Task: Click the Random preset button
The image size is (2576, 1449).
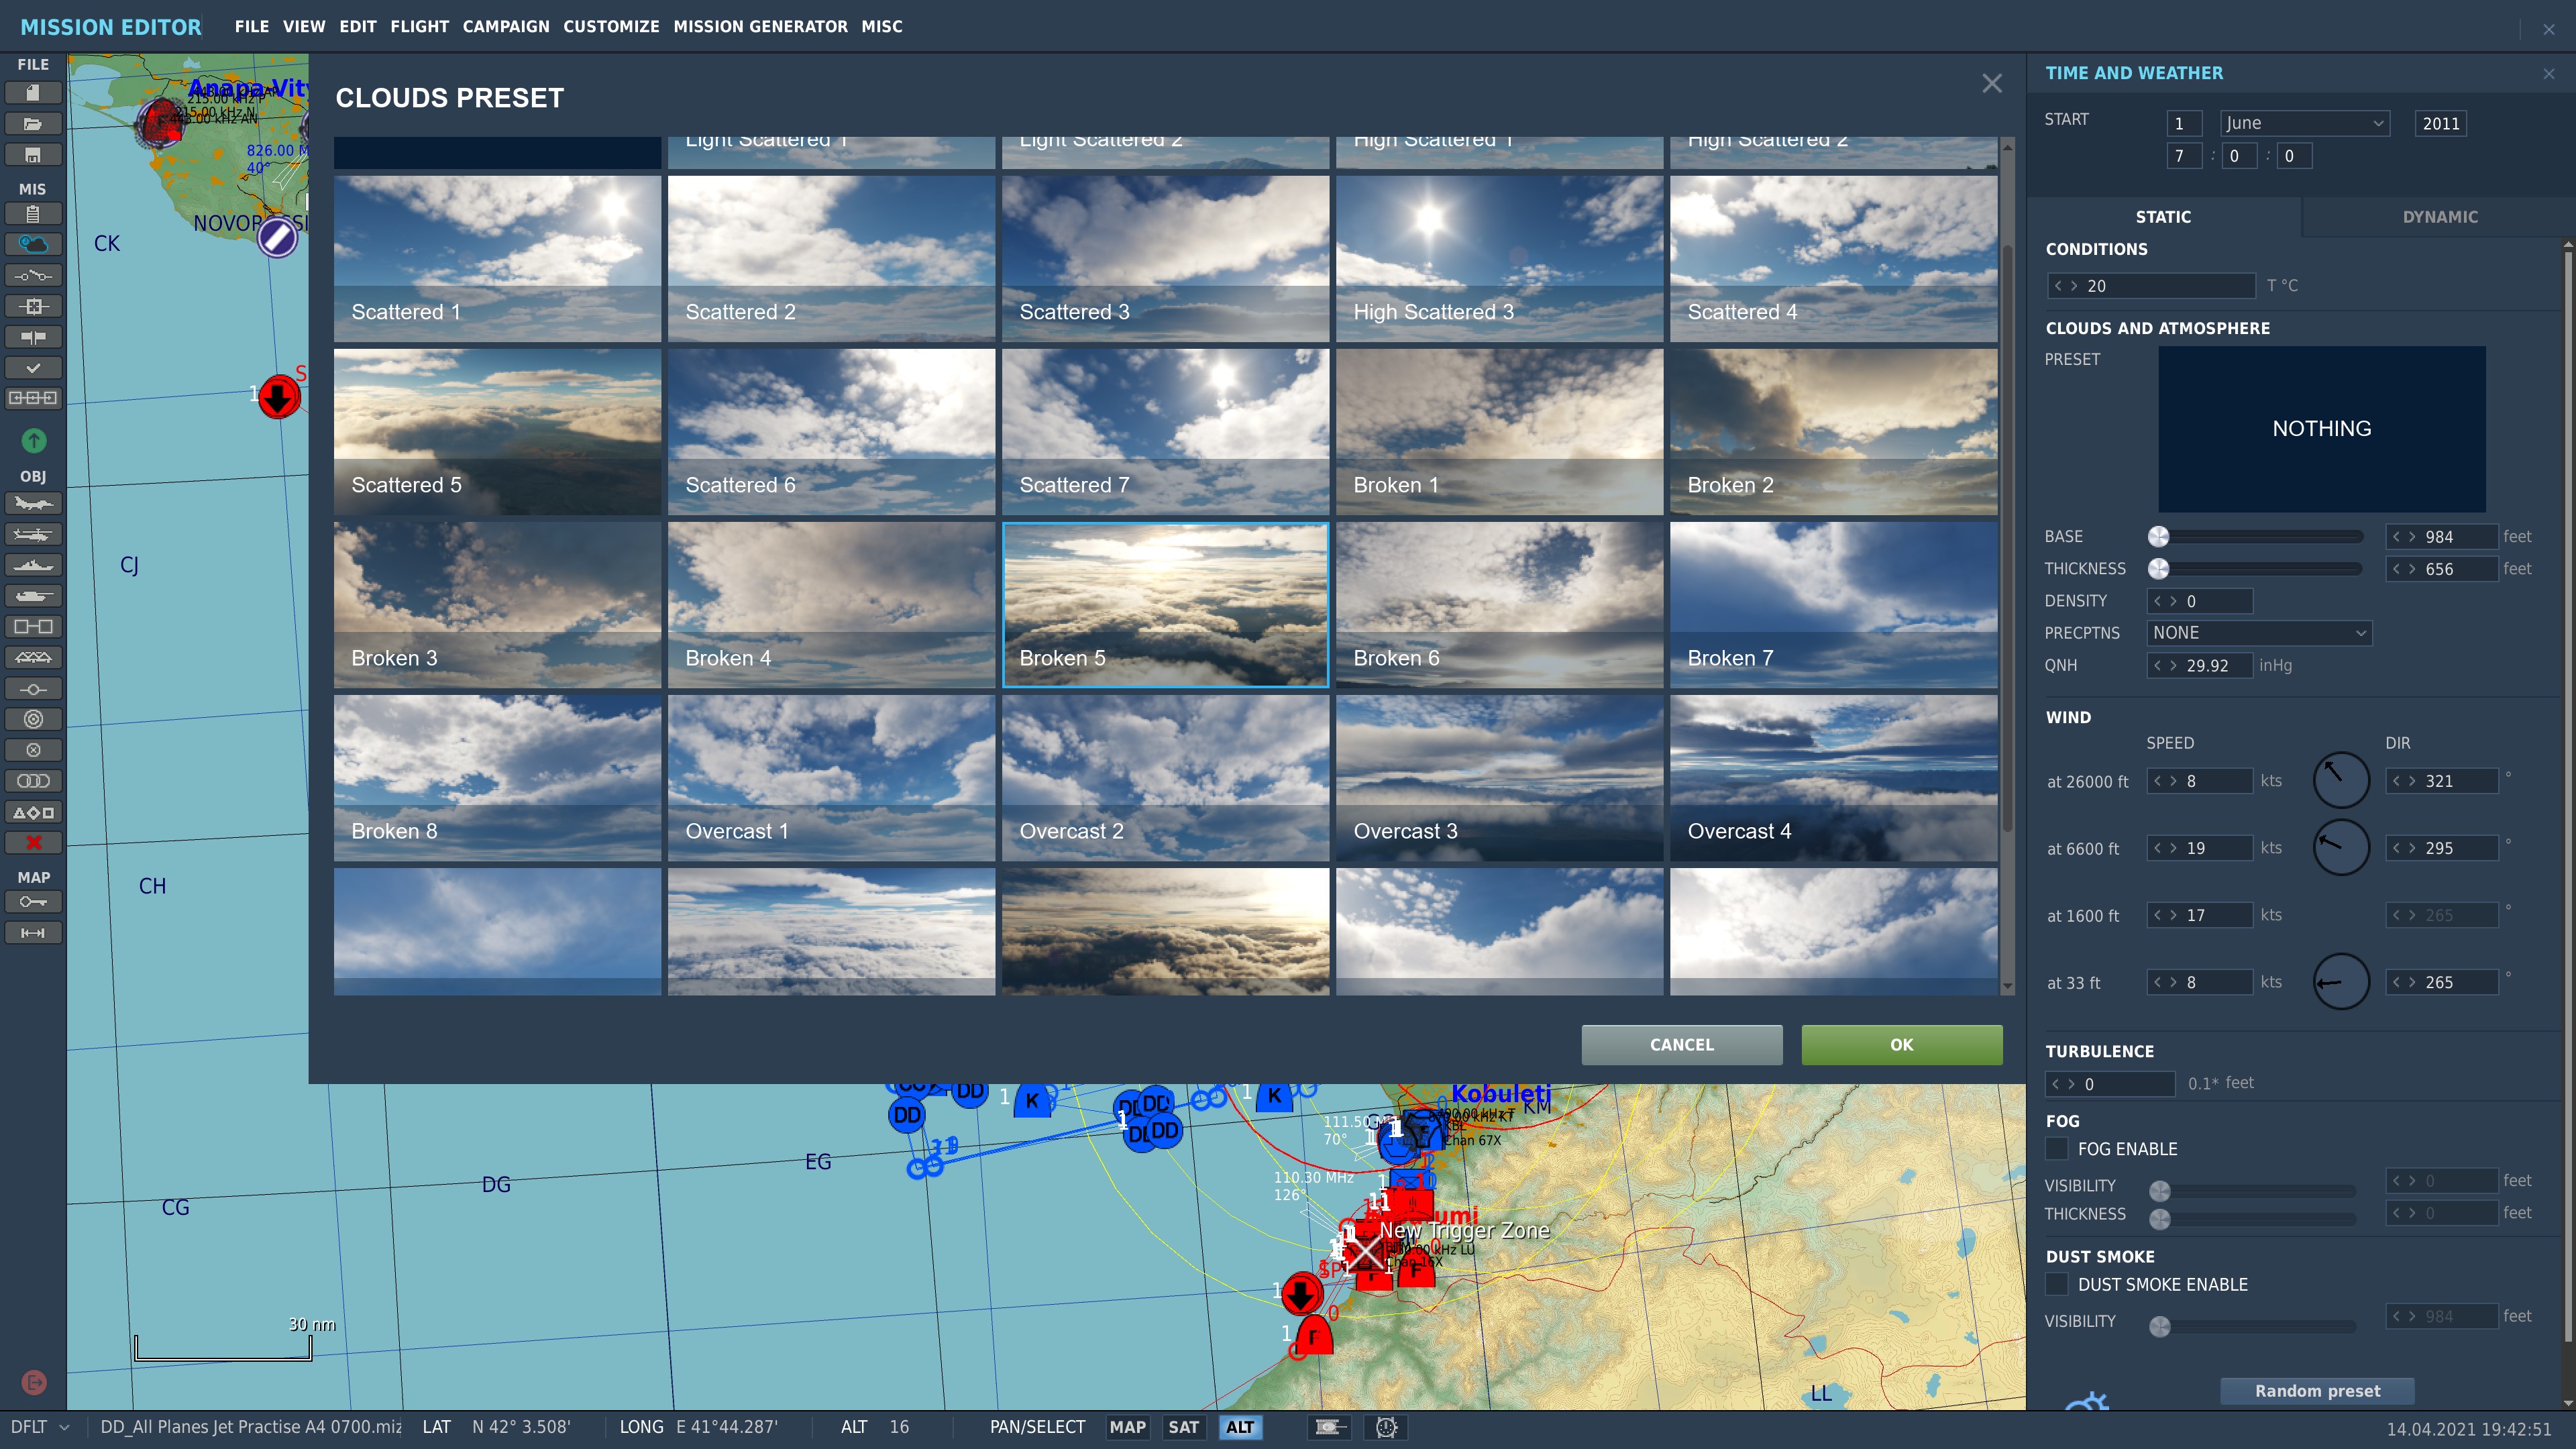Action: pyautogui.click(x=2317, y=1391)
